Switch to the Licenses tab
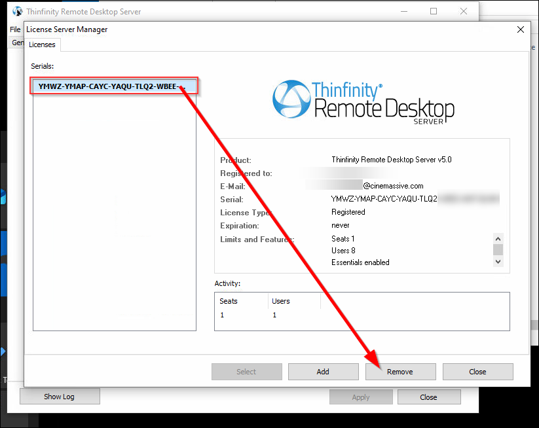The image size is (539, 428). point(42,45)
